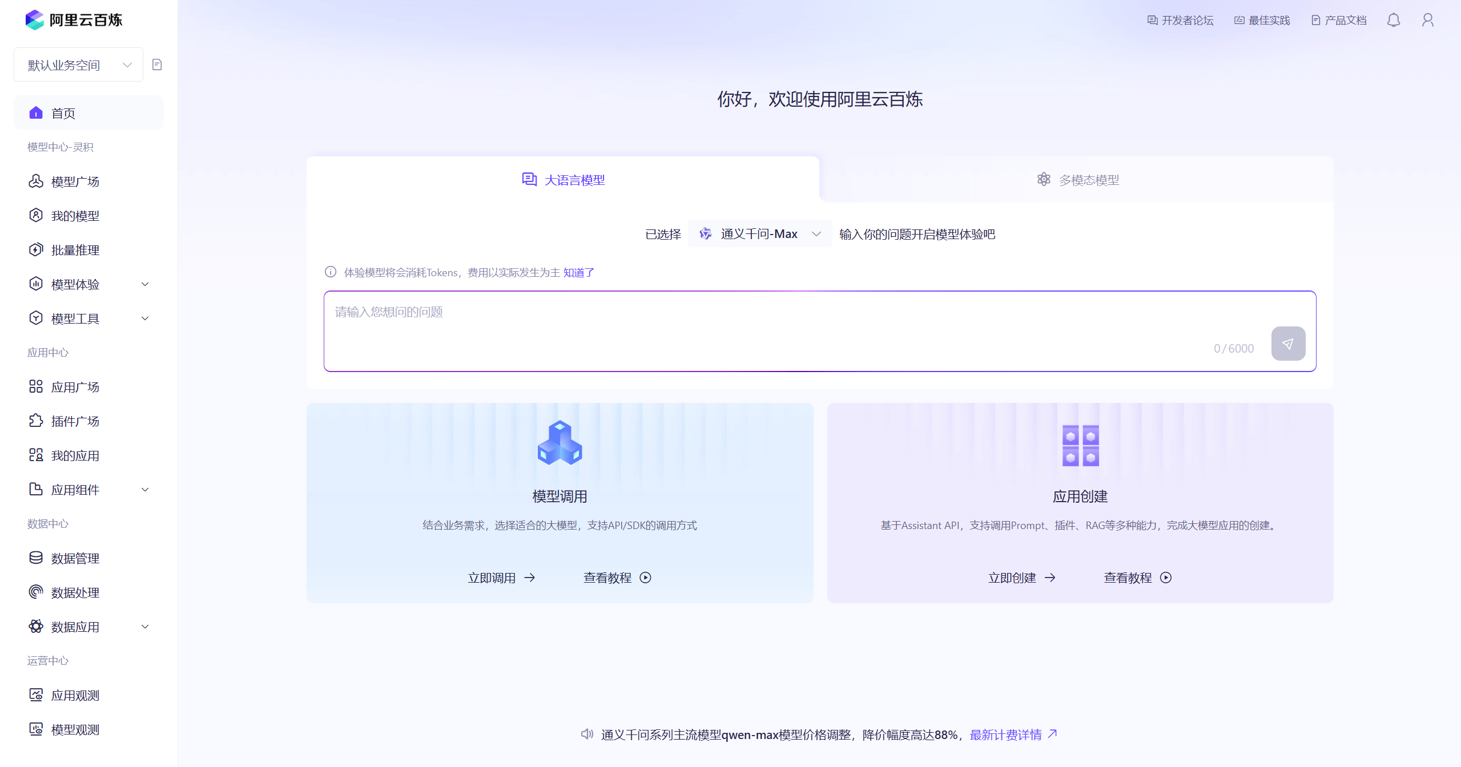Screen dimensions: 1461x767
Task: Open the 默认业务空间 workspace dropdown
Action: (x=79, y=65)
